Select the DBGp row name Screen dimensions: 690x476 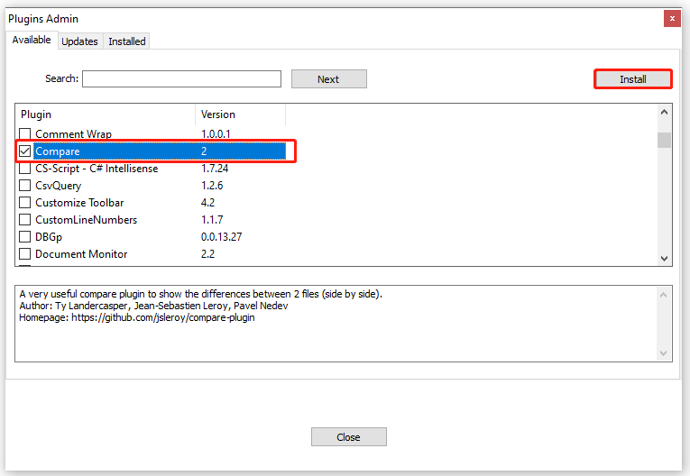(49, 237)
